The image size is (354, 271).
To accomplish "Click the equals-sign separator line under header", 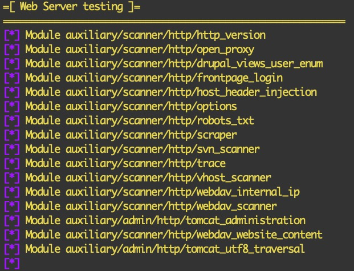I will click(174, 22).
